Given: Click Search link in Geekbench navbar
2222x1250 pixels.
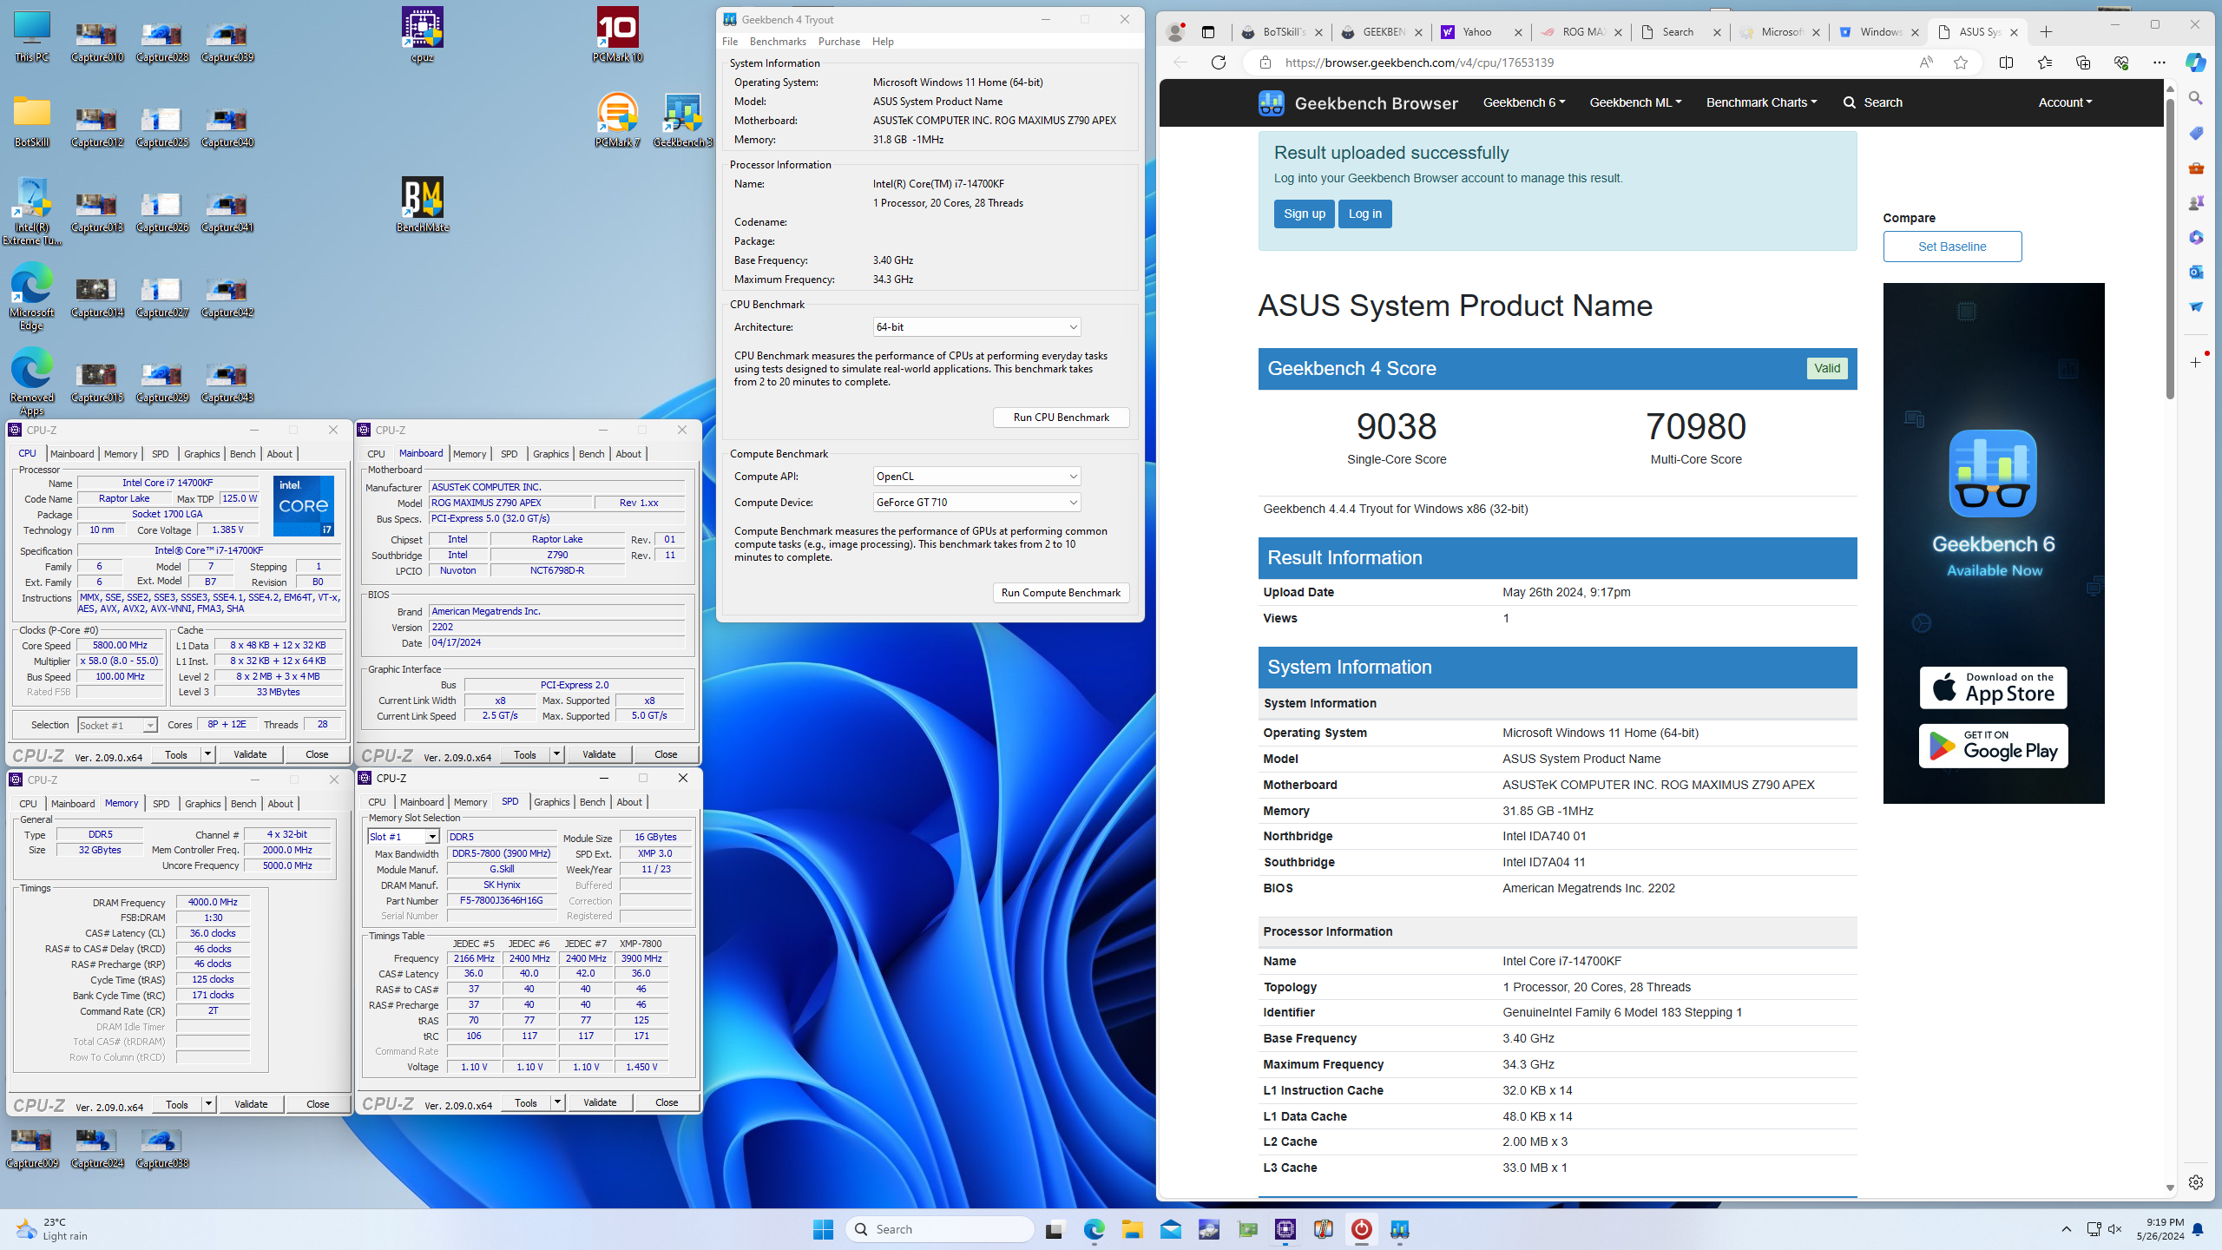Looking at the screenshot, I should pyautogui.click(x=1872, y=102).
